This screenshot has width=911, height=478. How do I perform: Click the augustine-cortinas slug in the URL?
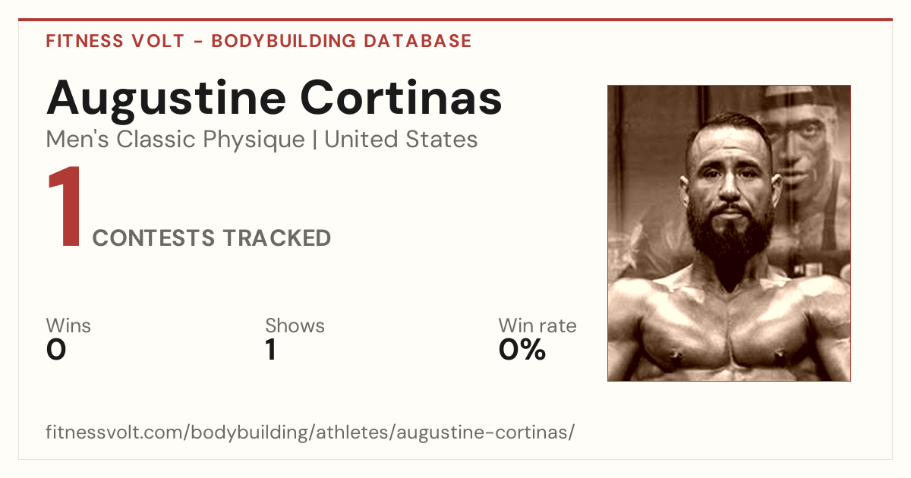coord(483,433)
